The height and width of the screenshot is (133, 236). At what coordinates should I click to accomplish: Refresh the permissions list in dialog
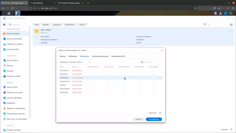(160, 113)
